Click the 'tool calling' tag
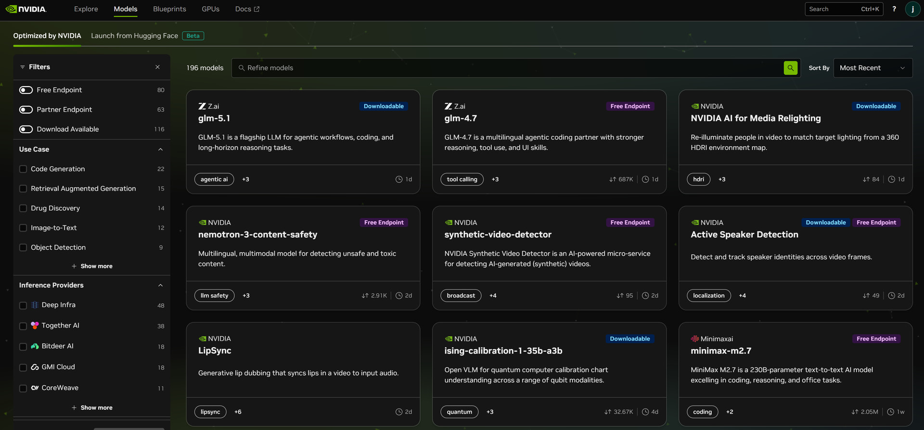 coord(462,179)
